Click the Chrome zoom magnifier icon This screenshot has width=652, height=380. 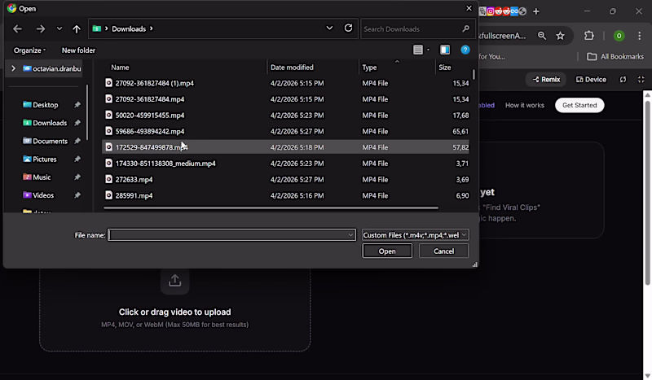(542, 36)
